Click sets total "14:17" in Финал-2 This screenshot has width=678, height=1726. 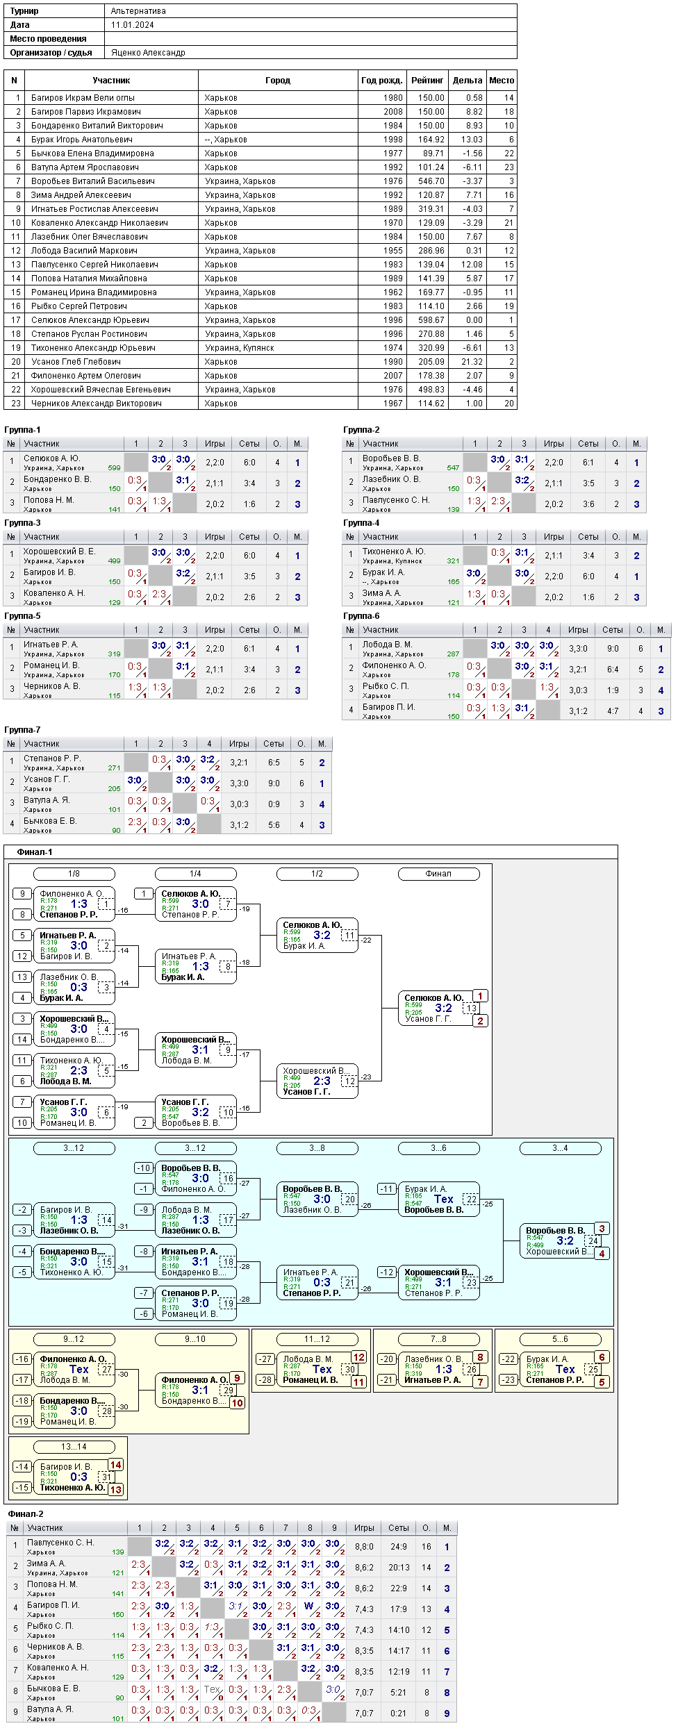399,1651
